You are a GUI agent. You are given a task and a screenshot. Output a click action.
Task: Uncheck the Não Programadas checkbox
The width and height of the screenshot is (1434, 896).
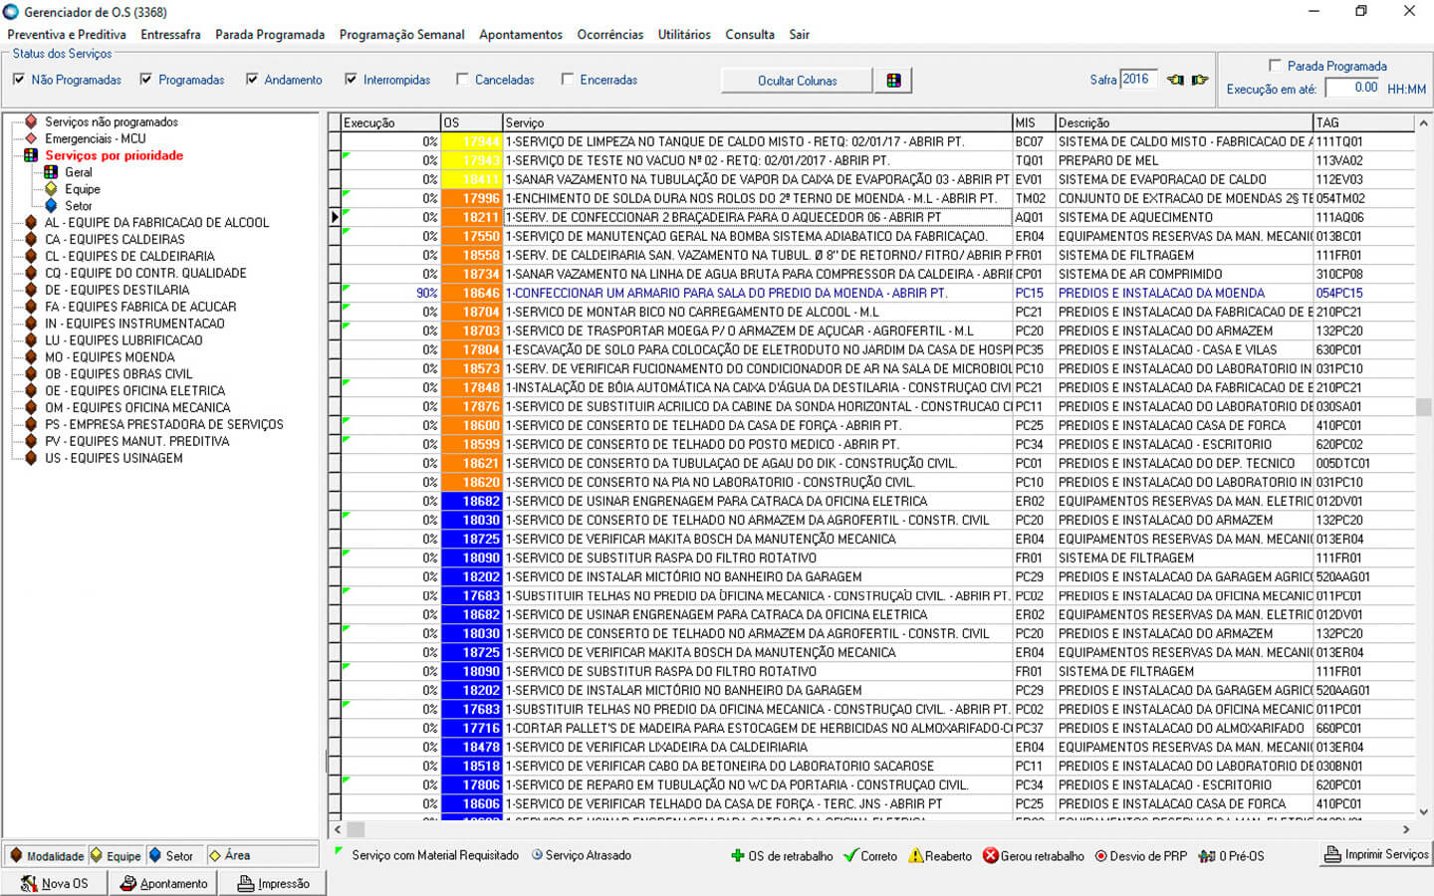[x=19, y=80]
